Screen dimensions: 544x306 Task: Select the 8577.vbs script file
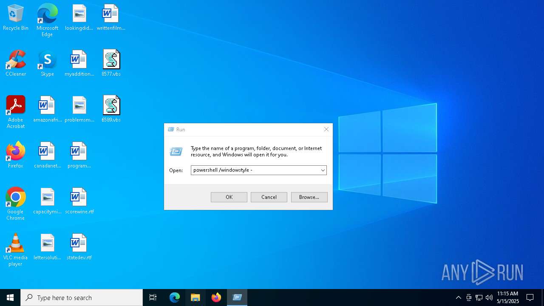(111, 63)
